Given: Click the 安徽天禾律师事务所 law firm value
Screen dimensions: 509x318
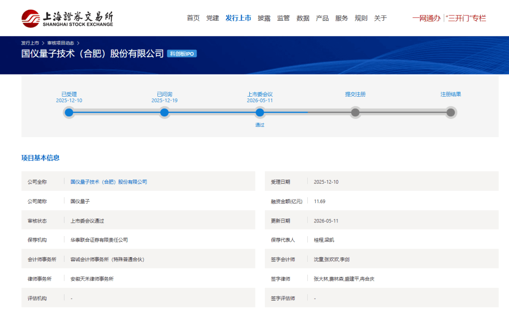Looking at the screenshot, I should [x=92, y=279].
